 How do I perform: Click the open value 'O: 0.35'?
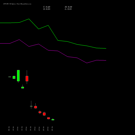tap(47, 9)
